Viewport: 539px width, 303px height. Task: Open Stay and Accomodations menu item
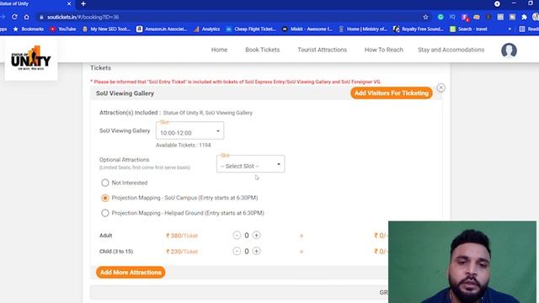coord(451,50)
